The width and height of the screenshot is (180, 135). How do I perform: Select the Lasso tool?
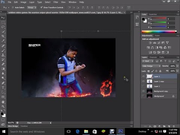click(x=3, y=27)
